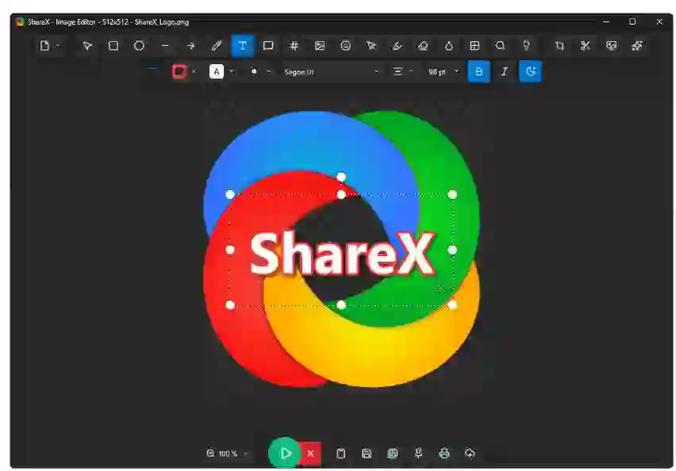
Task: Click the Print icon
Action: [x=444, y=454]
